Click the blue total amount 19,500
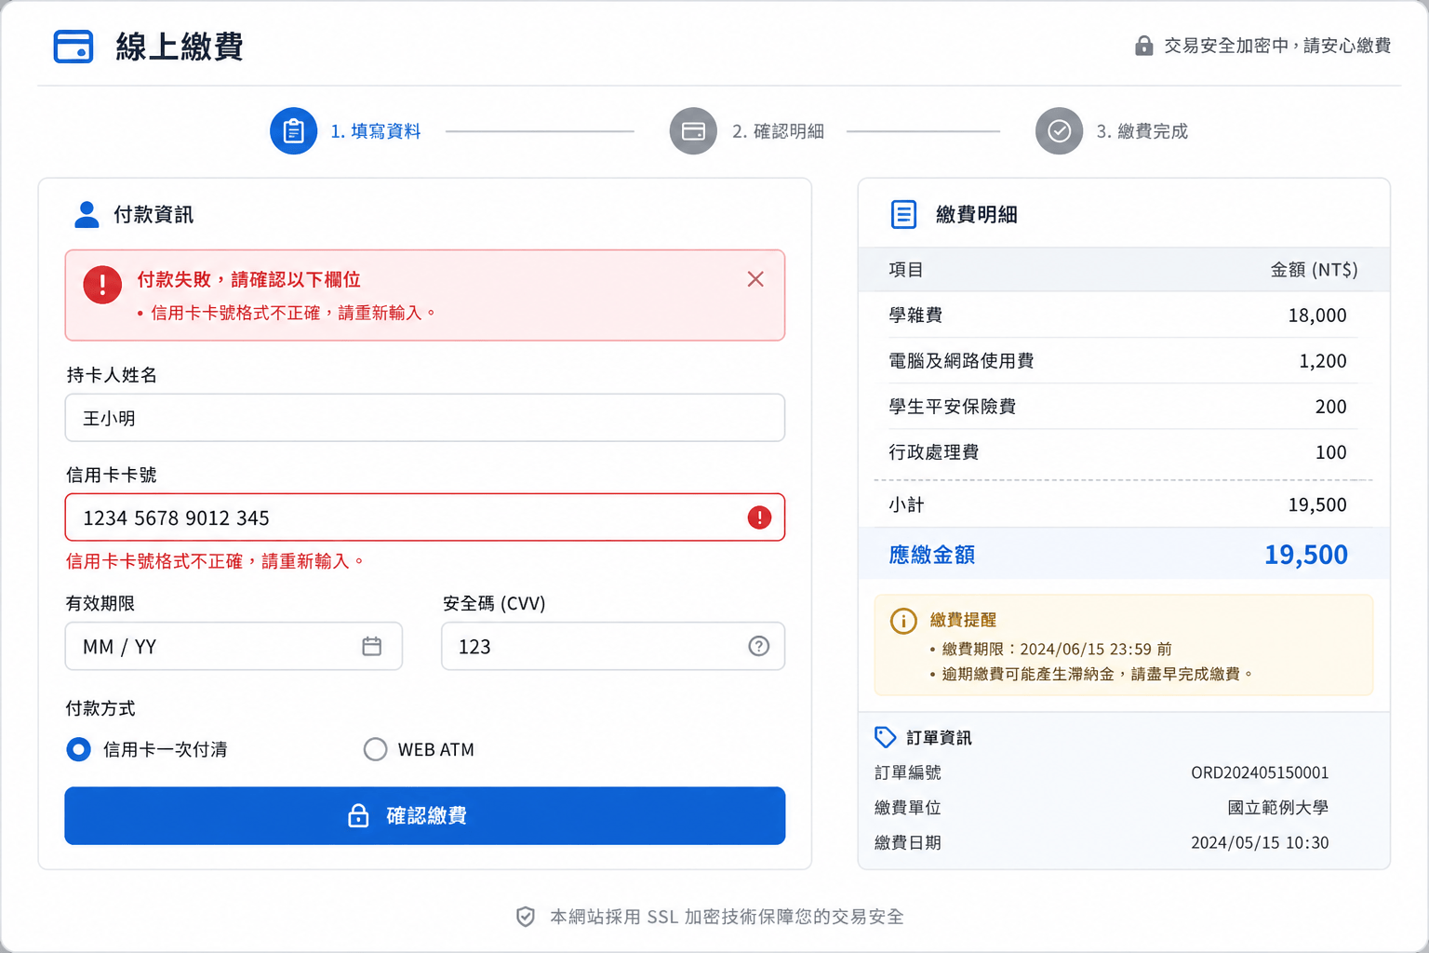The height and width of the screenshot is (953, 1429). tap(1306, 555)
